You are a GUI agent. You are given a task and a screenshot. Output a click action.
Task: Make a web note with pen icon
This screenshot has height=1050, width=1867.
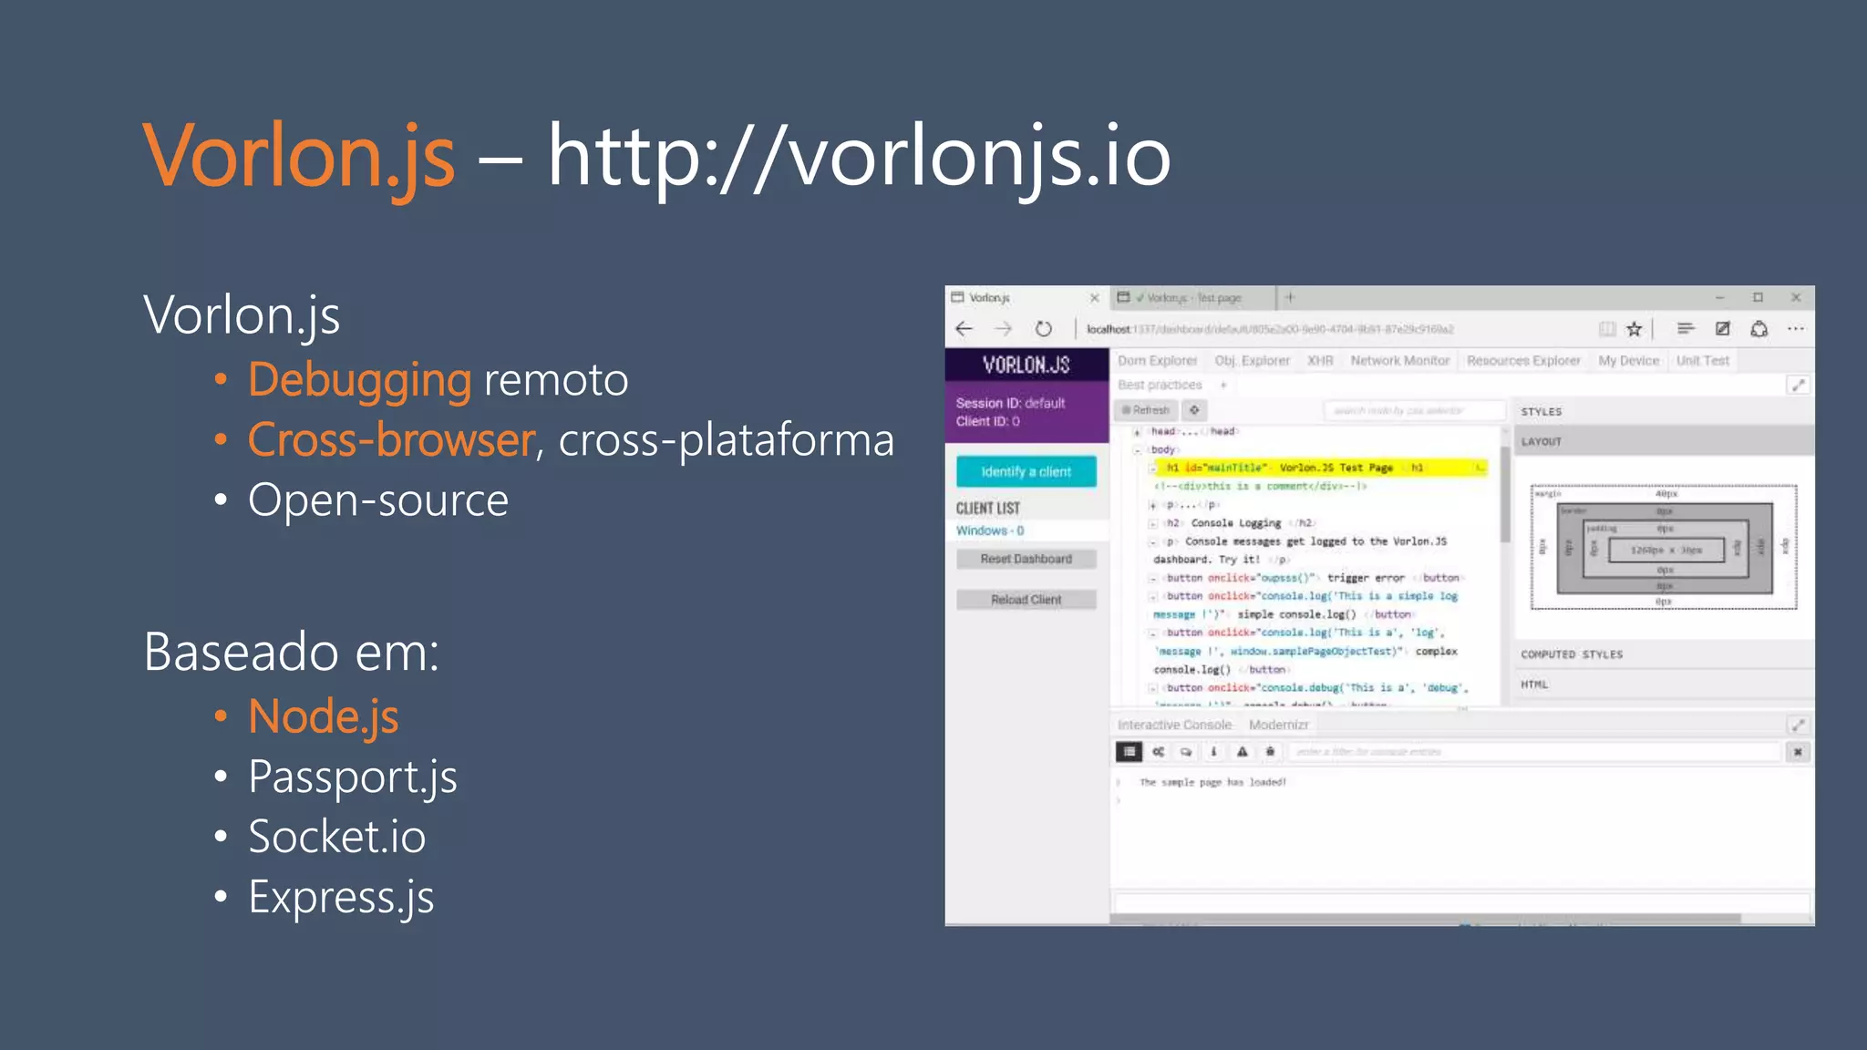[1723, 329]
